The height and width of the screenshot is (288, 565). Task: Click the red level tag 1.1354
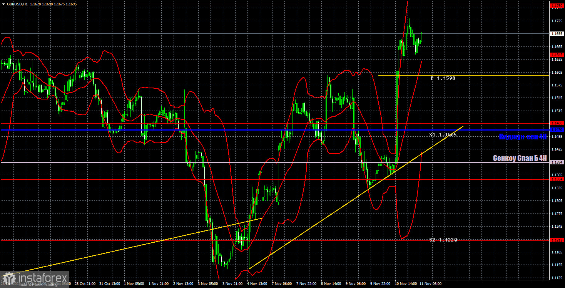click(x=557, y=179)
